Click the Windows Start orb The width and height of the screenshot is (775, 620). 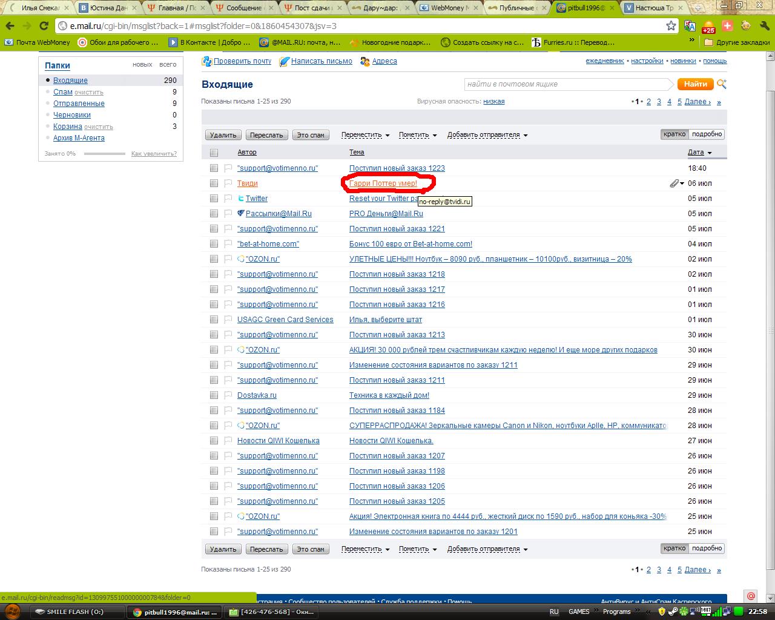pos(12,612)
